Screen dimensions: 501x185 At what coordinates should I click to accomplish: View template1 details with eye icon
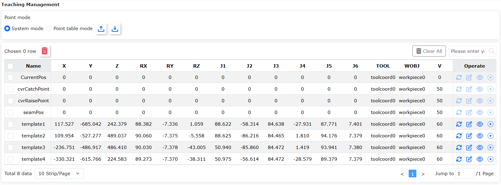tap(480, 124)
